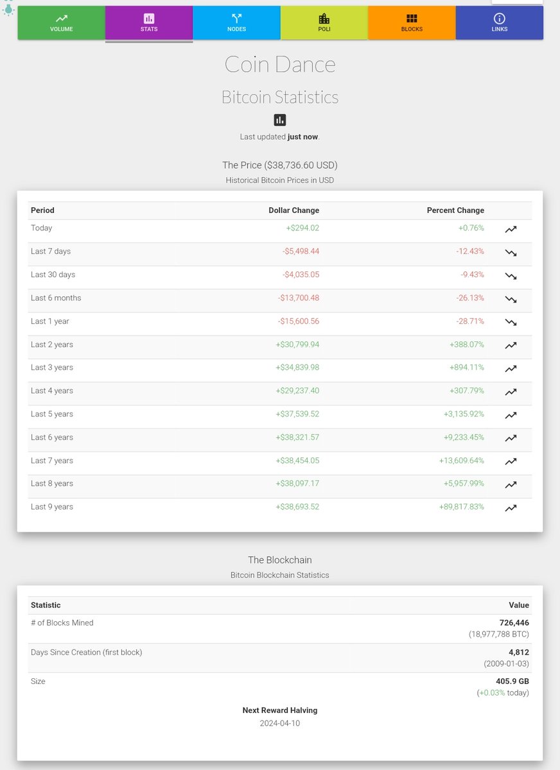Click the upward trend icon in Today row
560x770 pixels.
click(x=511, y=229)
